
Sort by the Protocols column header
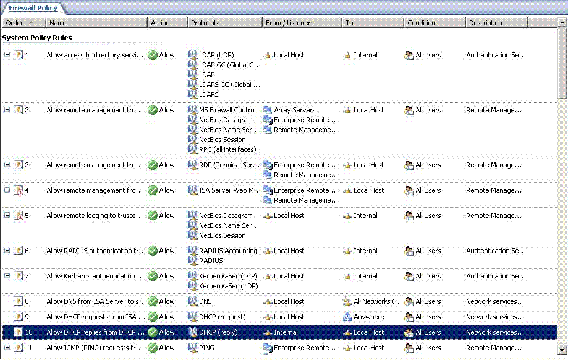click(224, 23)
